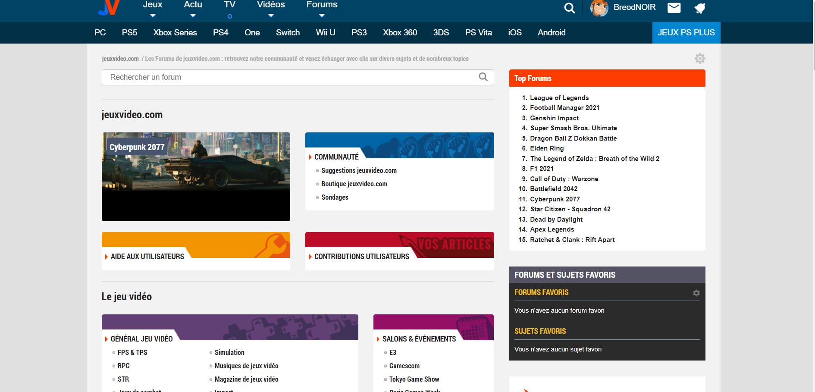Click the JV site logo

pyautogui.click(x=109, y=8)
